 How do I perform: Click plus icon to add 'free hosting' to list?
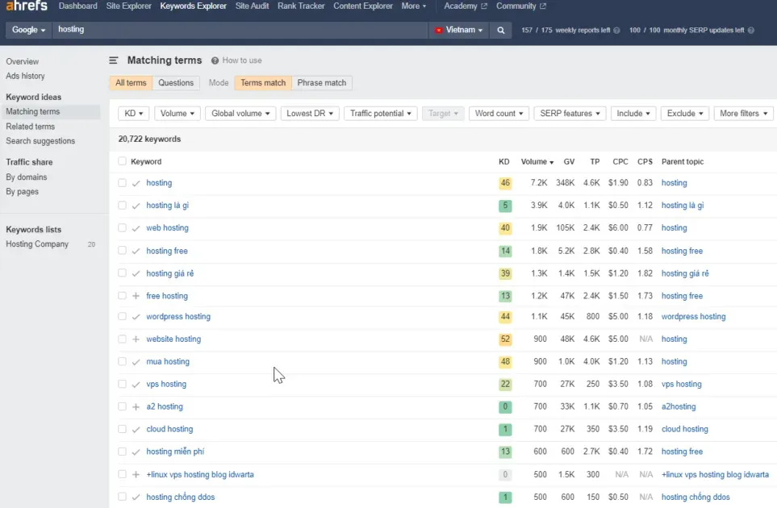(136, 296)
